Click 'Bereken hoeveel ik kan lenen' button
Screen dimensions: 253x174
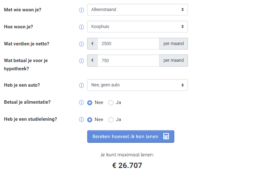[x=131, y=136]
